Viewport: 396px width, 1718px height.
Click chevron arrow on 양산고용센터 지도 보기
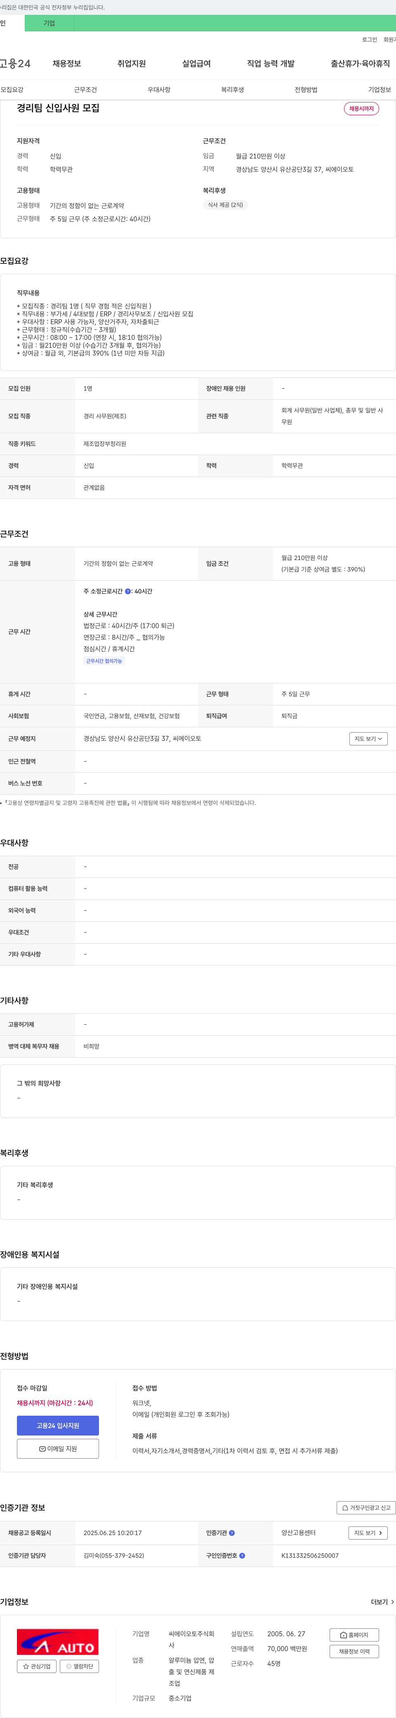click(x=381, y=1533)
